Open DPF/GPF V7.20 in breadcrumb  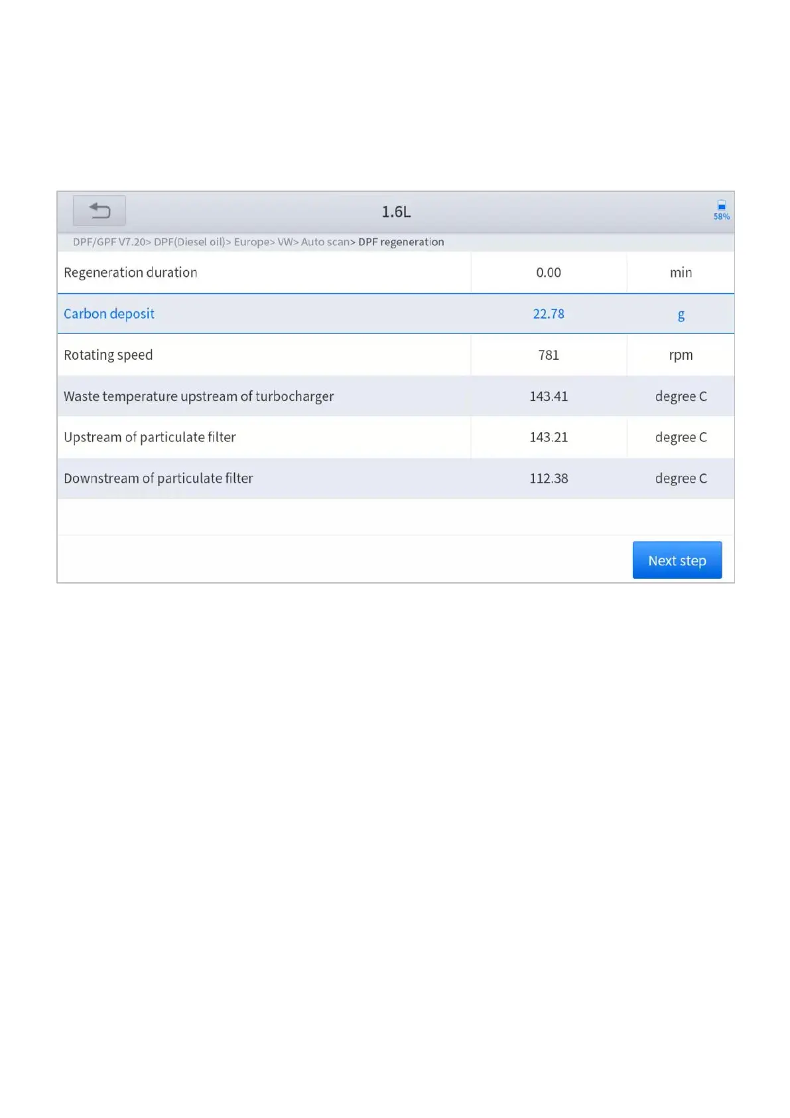coord(109,242)
